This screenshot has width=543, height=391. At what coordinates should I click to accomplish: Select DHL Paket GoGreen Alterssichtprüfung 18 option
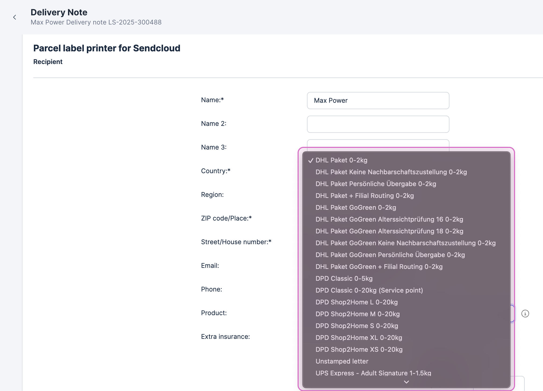coord(389,231)
